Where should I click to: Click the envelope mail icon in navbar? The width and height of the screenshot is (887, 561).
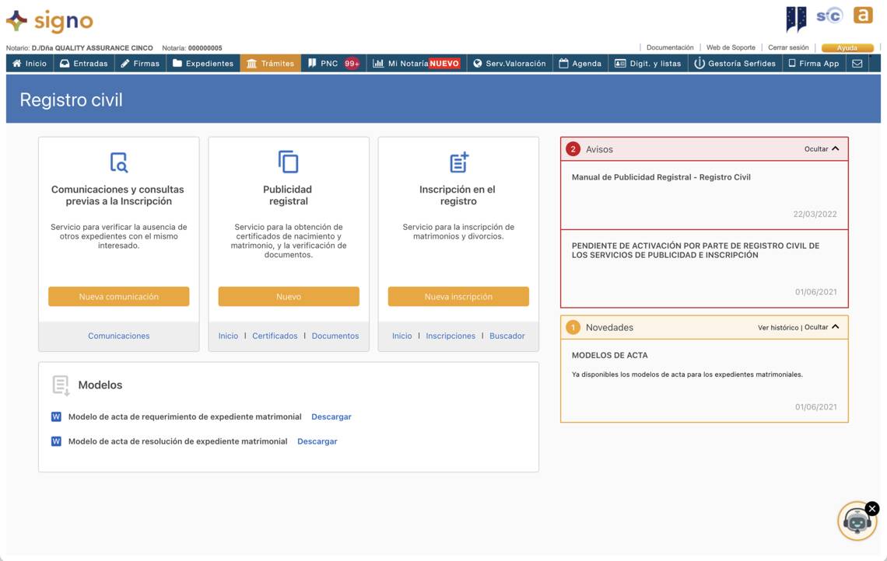857,64
